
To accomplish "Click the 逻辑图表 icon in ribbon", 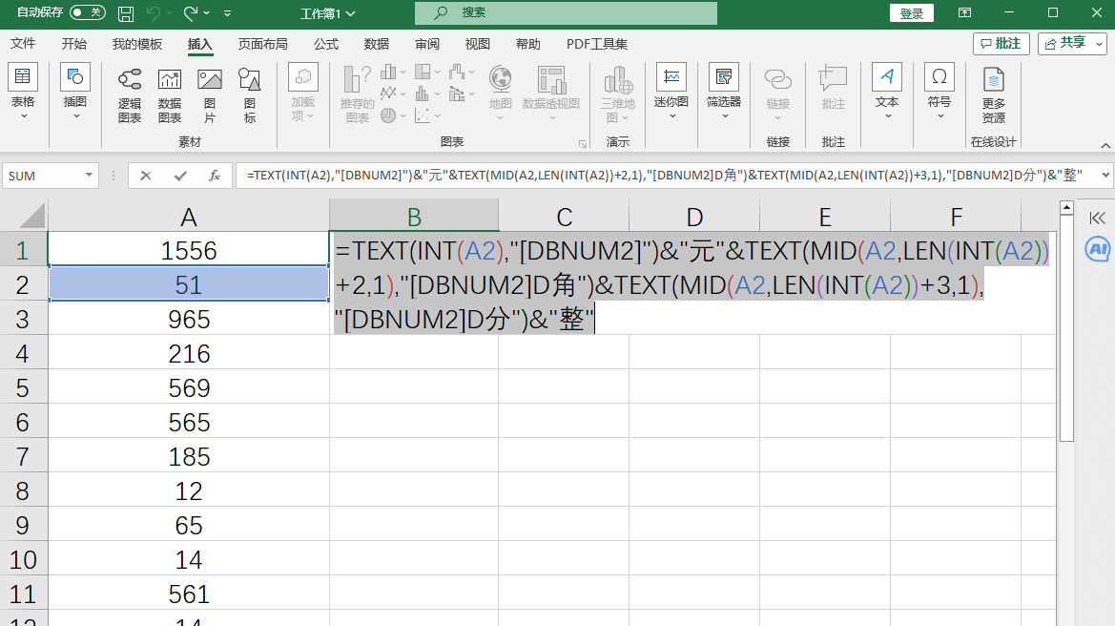I will click(x=130, y=95).
